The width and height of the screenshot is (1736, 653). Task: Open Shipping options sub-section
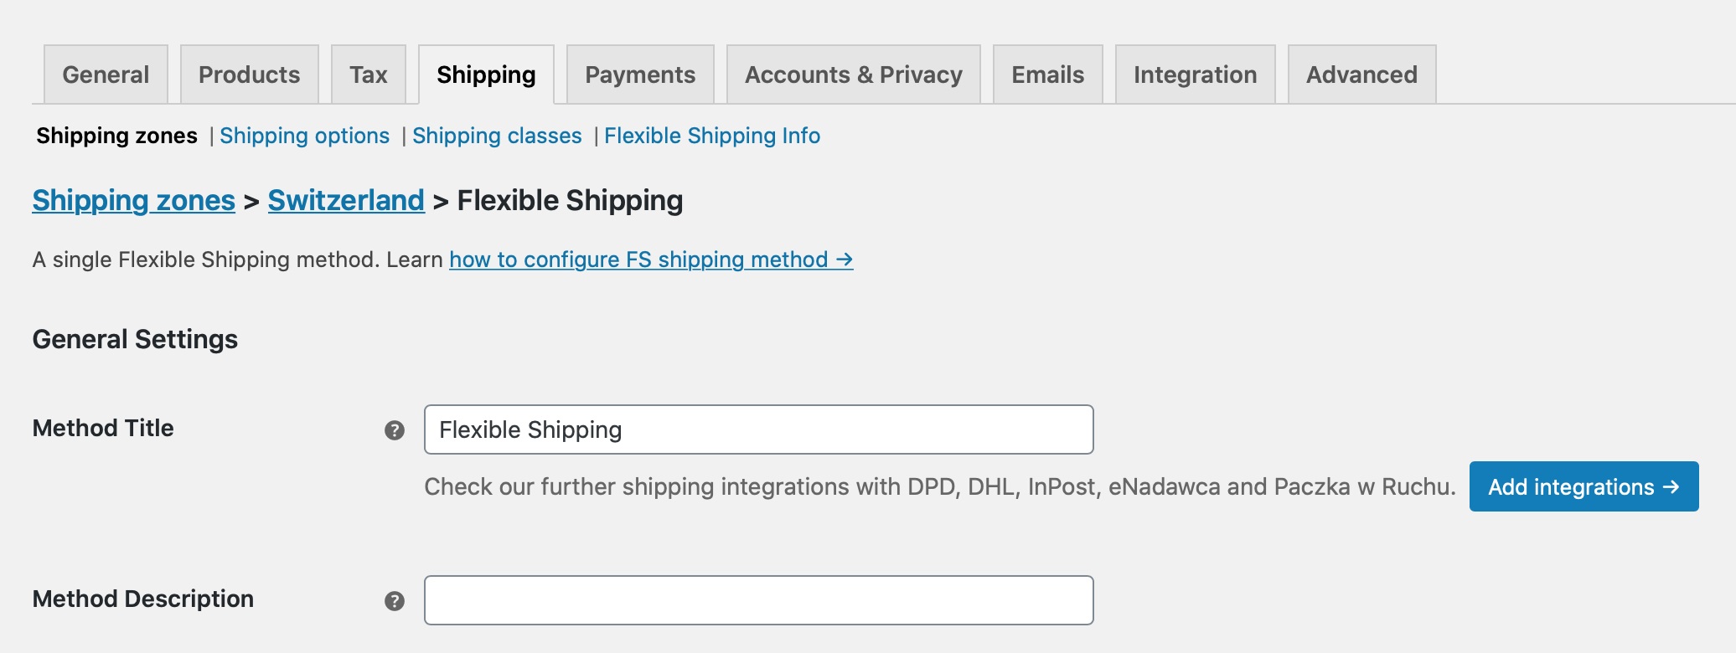pos(304,136)
